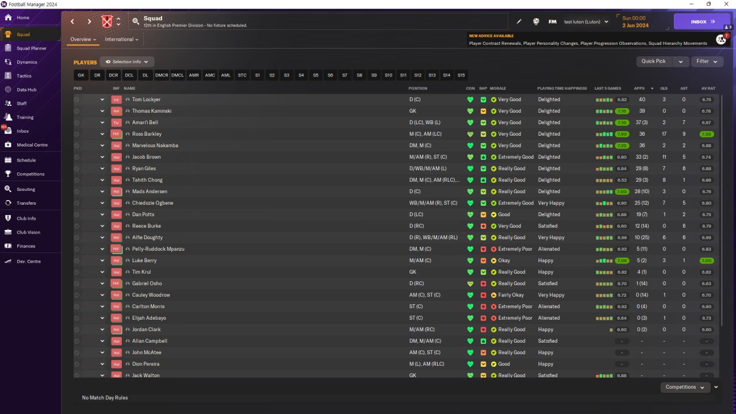This screenshot has height=414, width=736.
Task: Click the Staff icon in the sidebar
Action: coord(8,103)
